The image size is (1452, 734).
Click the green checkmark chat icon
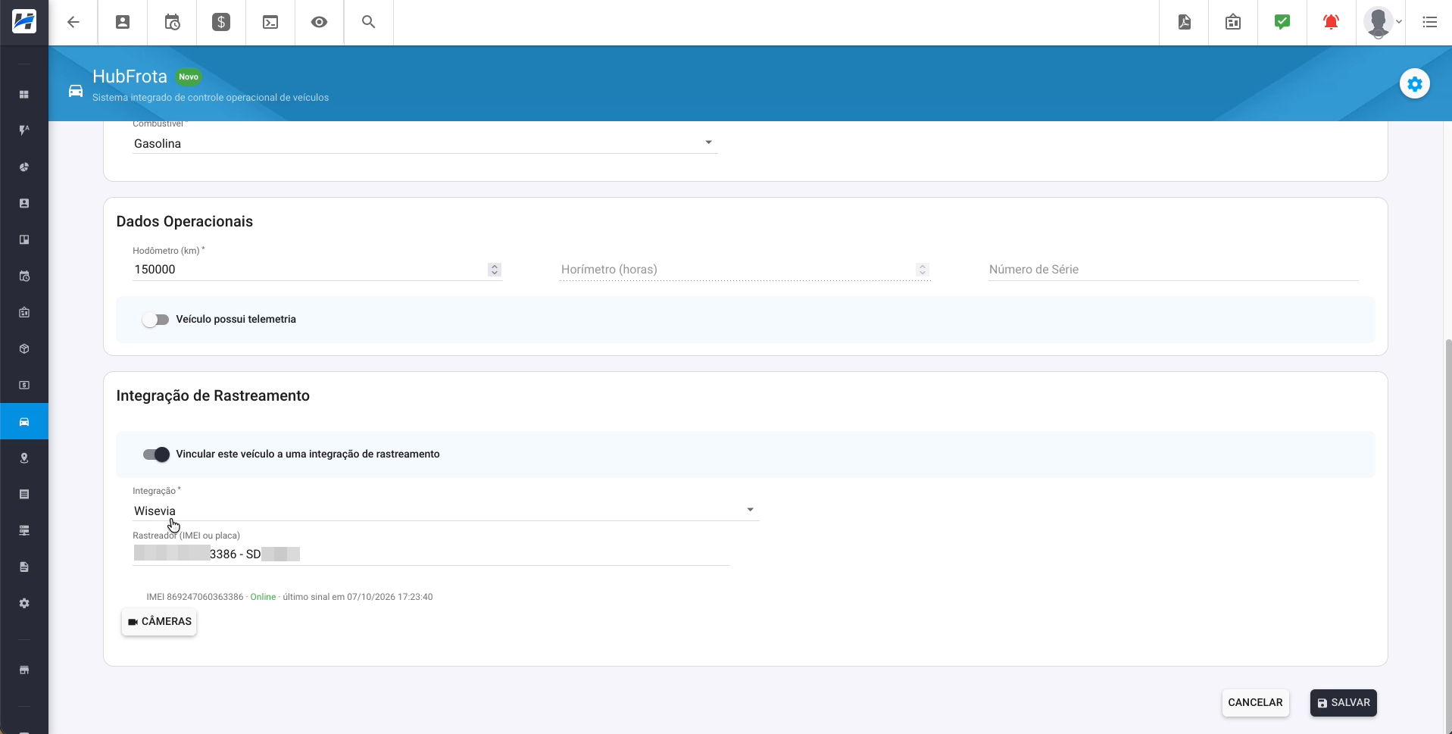[x=1282, y=22]
